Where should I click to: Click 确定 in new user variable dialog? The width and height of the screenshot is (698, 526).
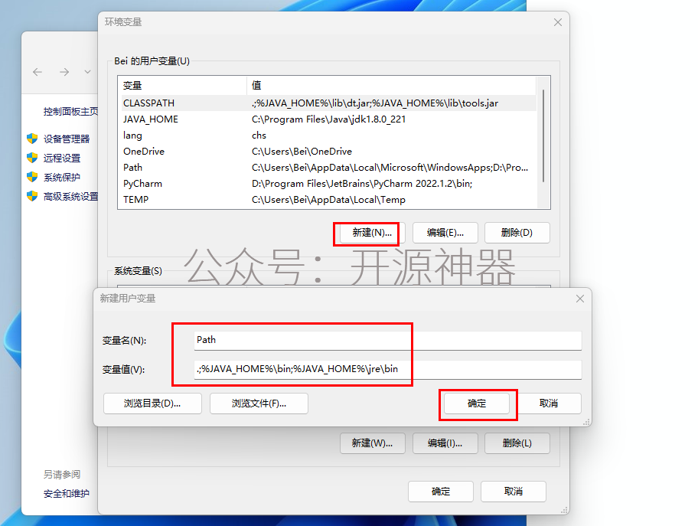pyautogui.click(x=477, y=403)
